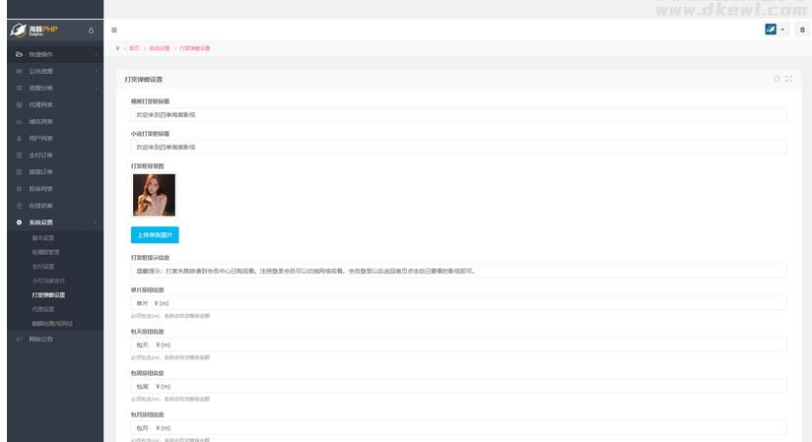Select 代理列表 in the sidebar
This screenshot has width=812, height=442.
tap(41, 104)
